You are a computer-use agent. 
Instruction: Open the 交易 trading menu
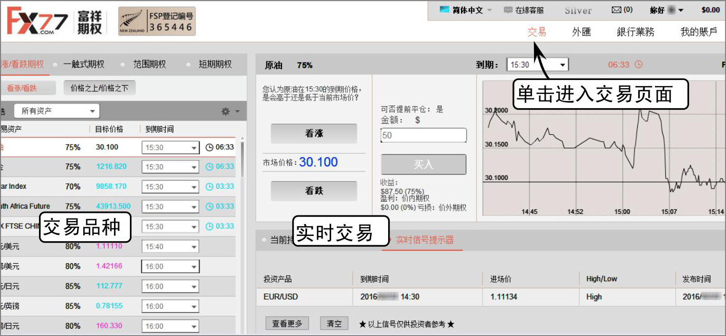pyautogui.click(x=537, y=32)
